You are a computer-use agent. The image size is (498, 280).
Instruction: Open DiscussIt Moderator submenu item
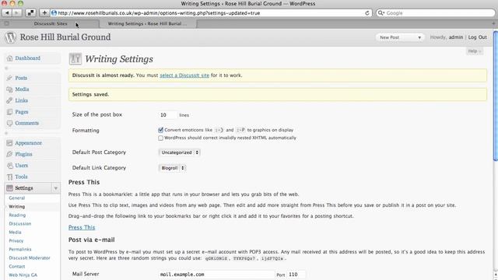[30, 257]
